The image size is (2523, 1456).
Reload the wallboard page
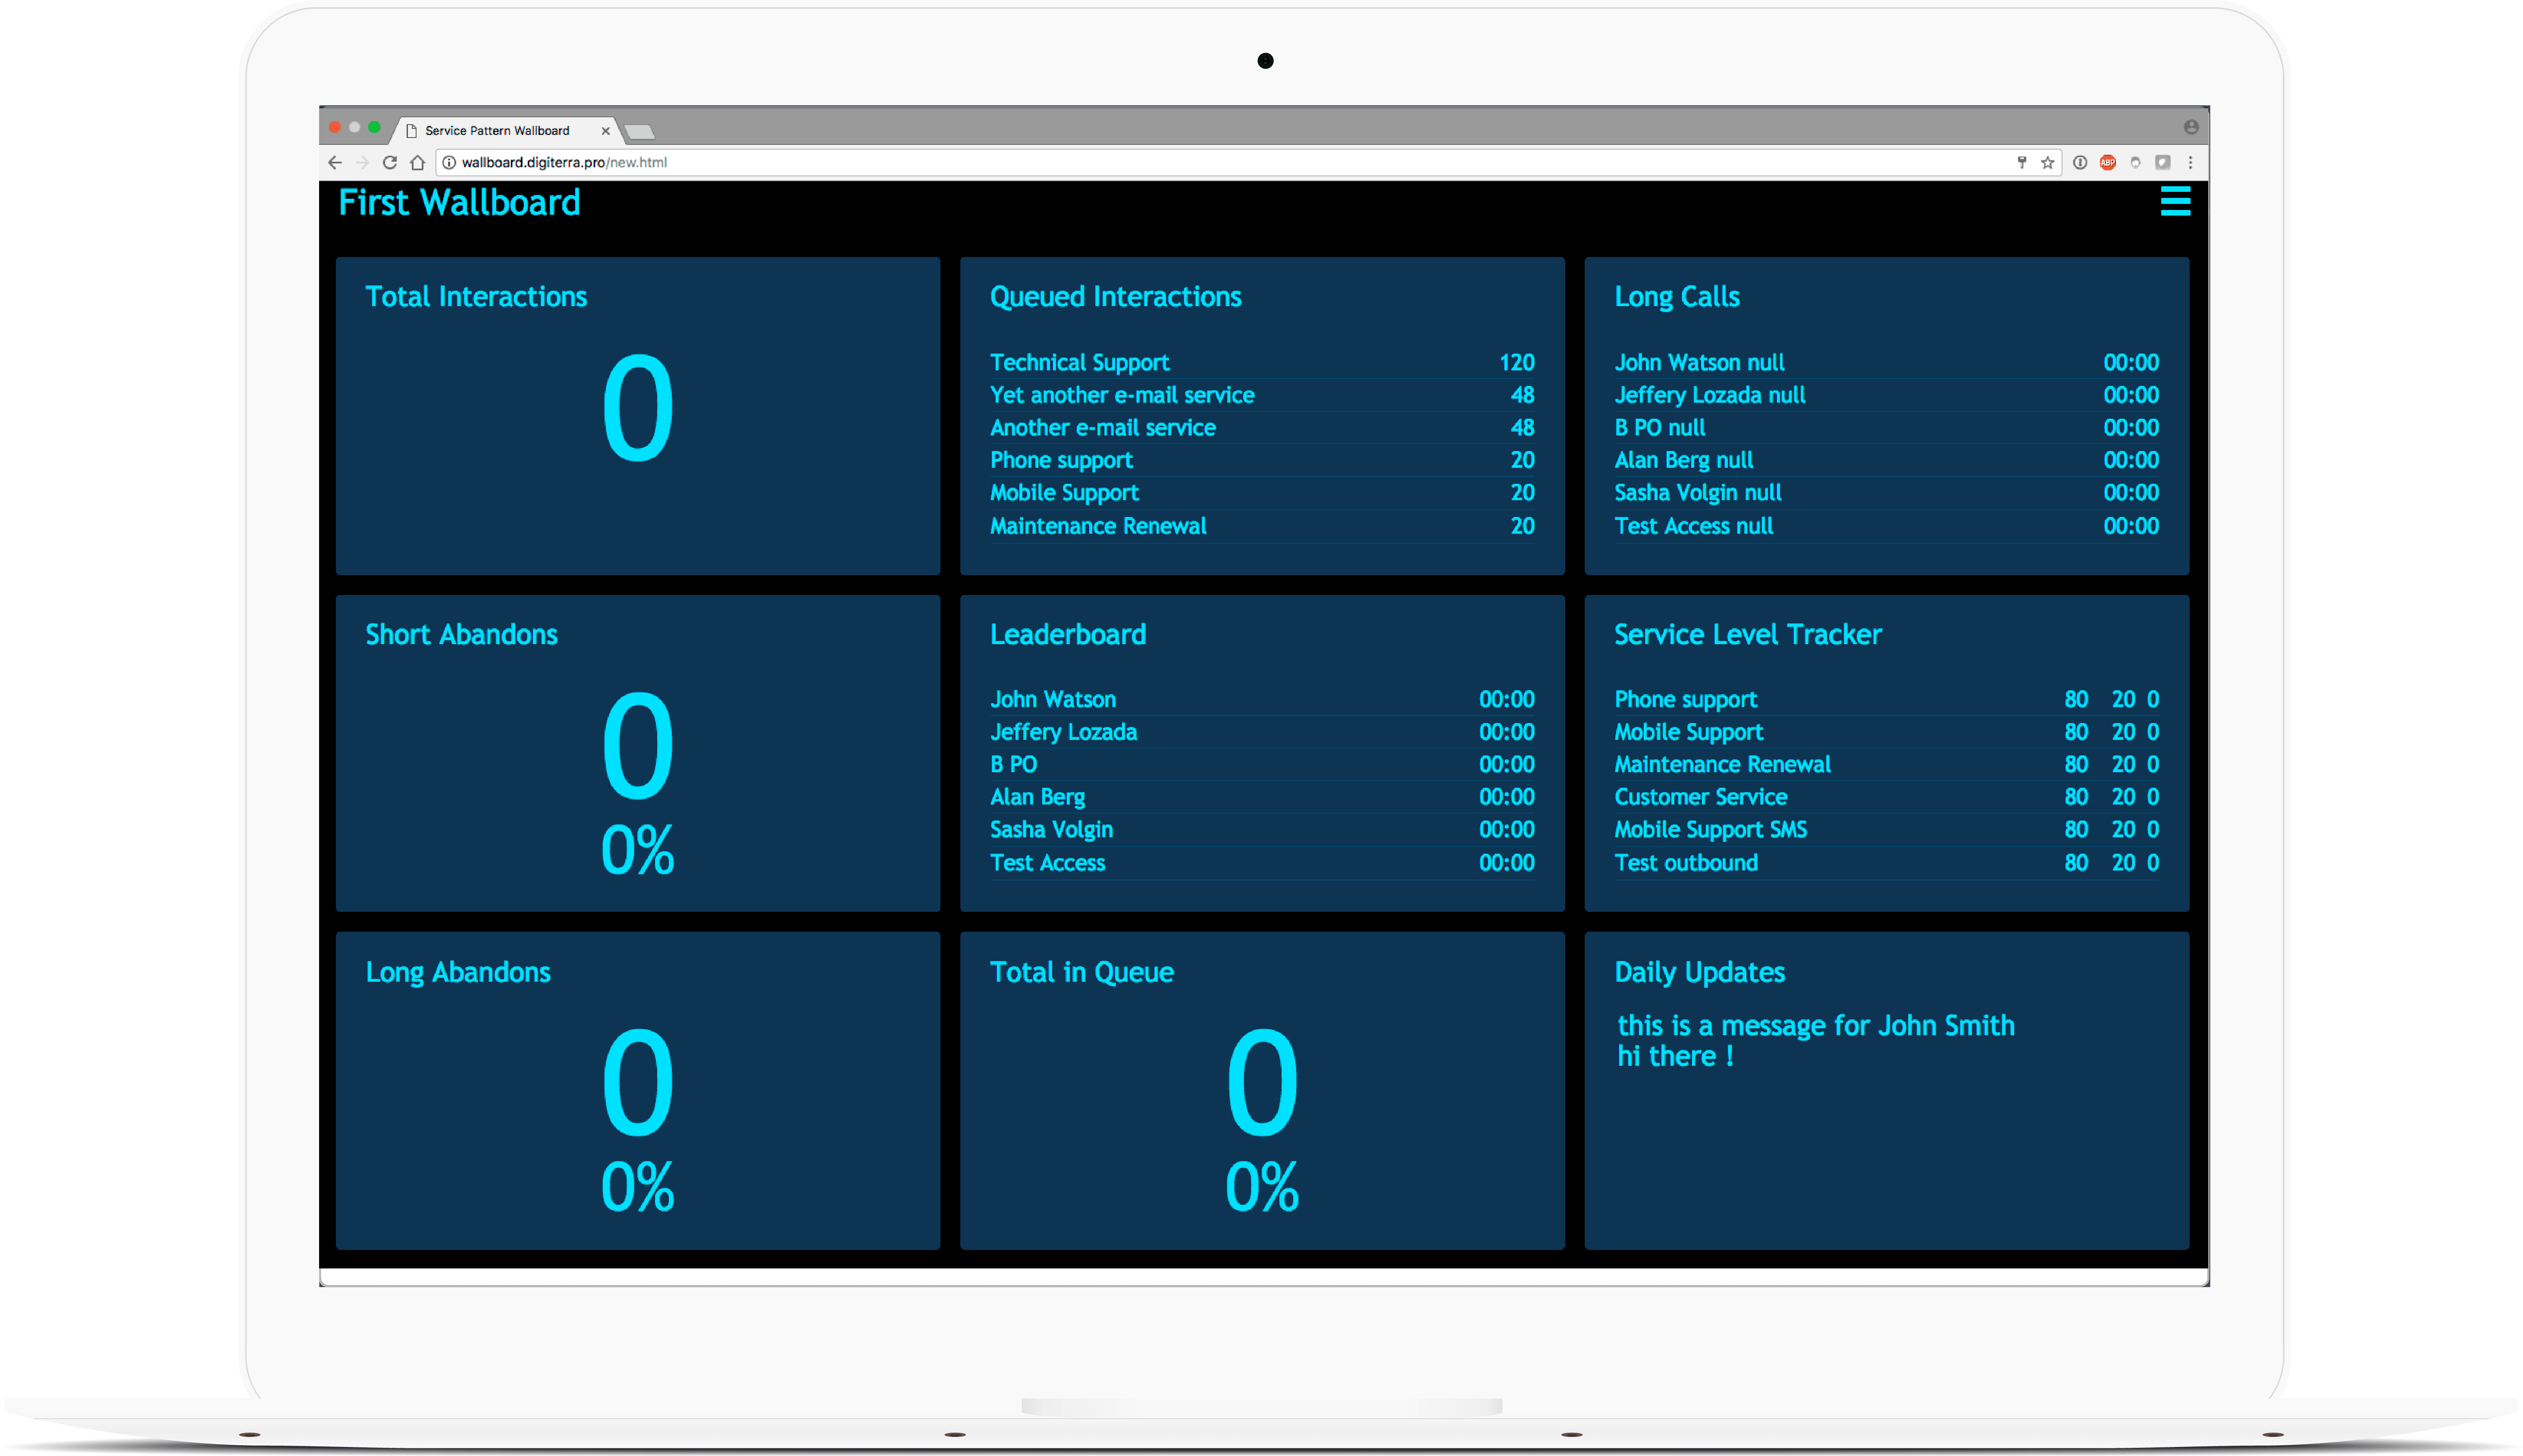point(390,162)
